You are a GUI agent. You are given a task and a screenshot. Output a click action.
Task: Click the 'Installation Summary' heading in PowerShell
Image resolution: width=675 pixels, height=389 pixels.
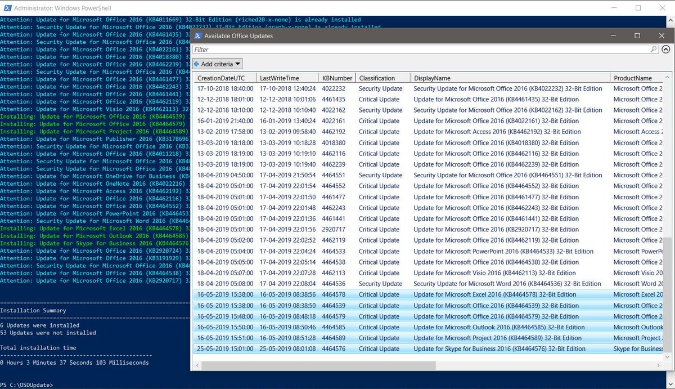tap(33, 310)
